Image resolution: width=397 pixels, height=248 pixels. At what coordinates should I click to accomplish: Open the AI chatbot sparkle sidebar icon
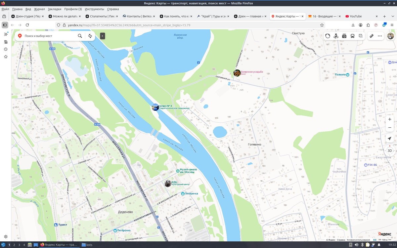(x=6, y=34)
